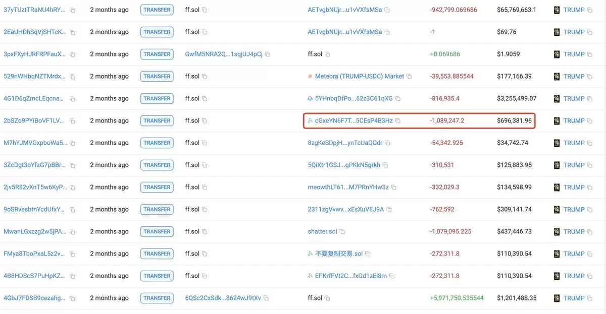606x314 pixels.
Task: Open transaction 9oSRvesbtnYcdUfxY…
Action: click(34, 209)
